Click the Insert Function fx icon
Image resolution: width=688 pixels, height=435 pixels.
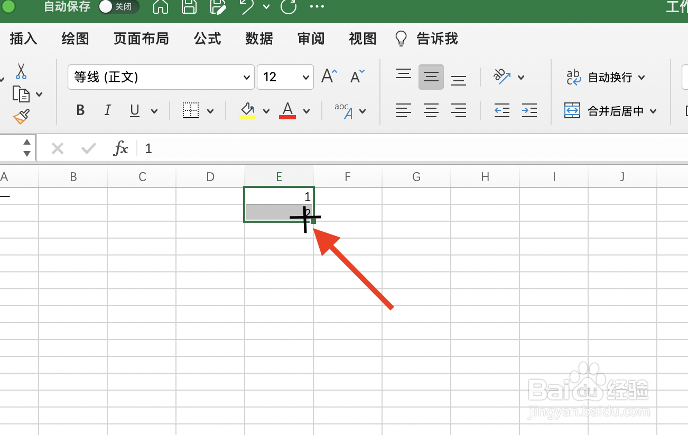(x=120, y=148)
